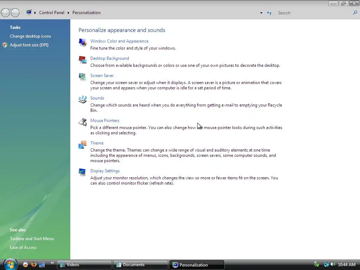
Task: Restore down the Personalization window
Action: tap(343, 3)
